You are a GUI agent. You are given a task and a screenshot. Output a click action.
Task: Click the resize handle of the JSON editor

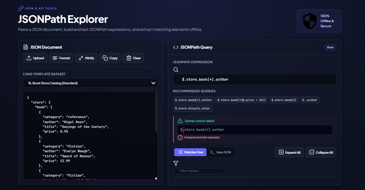156,178
